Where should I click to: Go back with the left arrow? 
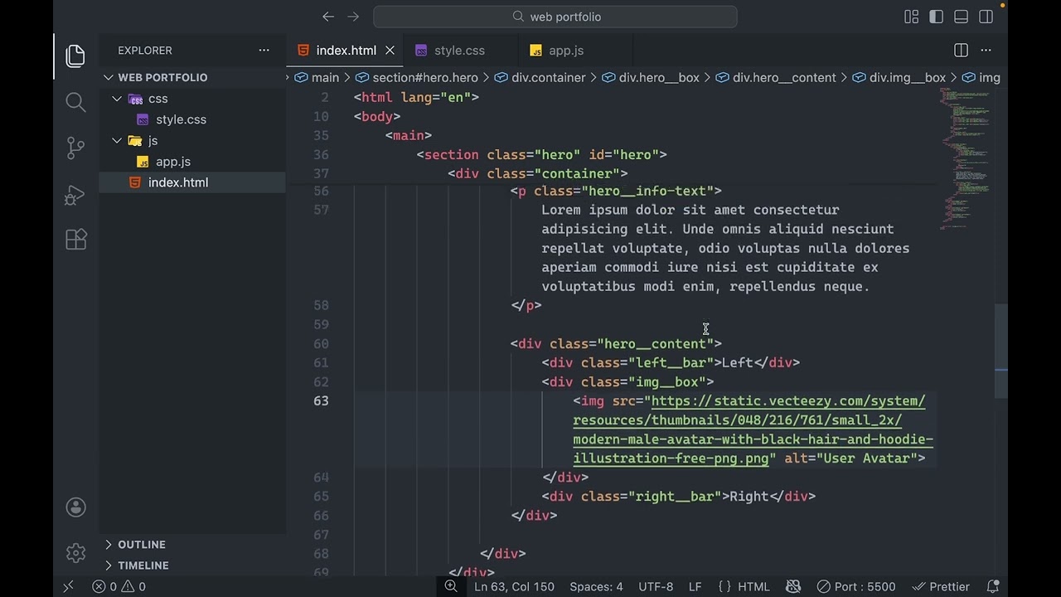point(328,17)
